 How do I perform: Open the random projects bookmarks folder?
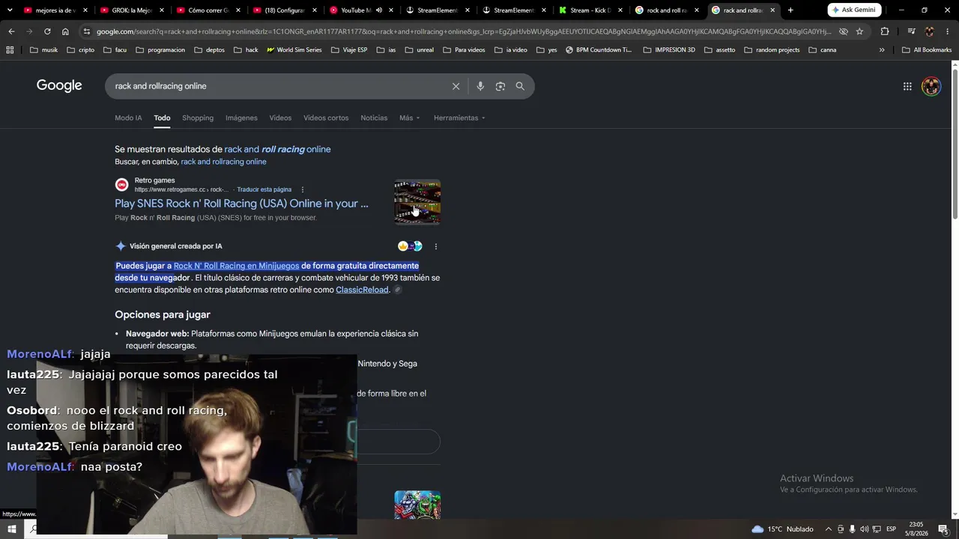coord(772,49)
